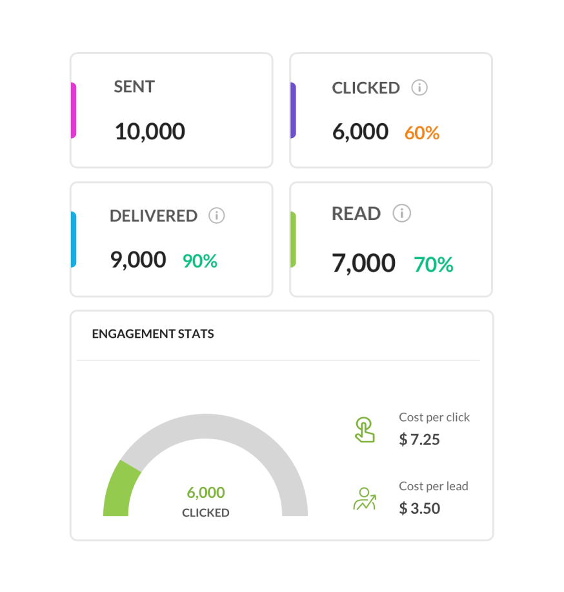Click the magenta accent bar on SENT card

[x=74, y=110]
